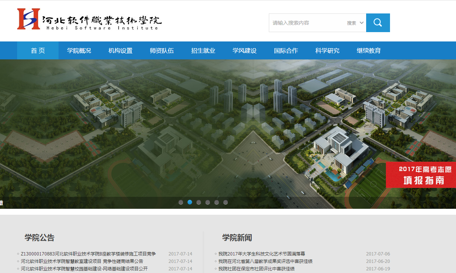
Task: Open the 2017年高考志愿填报指南 red banner
Action: [x=421, y=175]
